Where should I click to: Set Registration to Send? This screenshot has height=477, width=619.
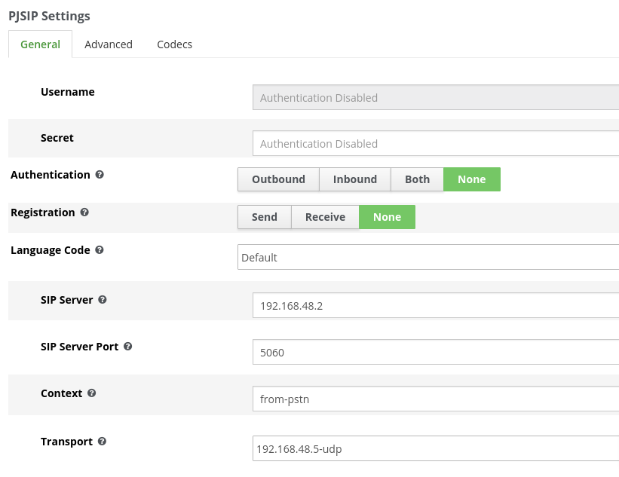click(265, 217)
